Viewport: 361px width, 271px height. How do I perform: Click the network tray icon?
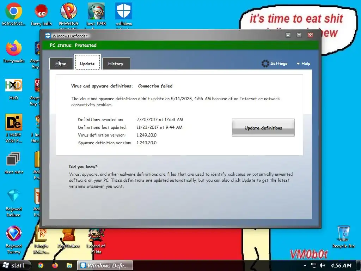(x=313, y=265)
